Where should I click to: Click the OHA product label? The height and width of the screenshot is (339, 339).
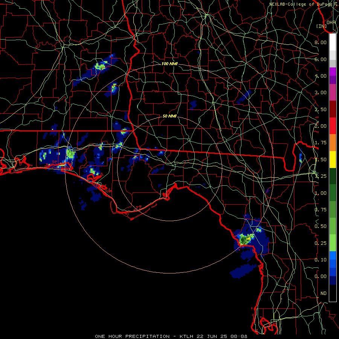coord(331,22)
